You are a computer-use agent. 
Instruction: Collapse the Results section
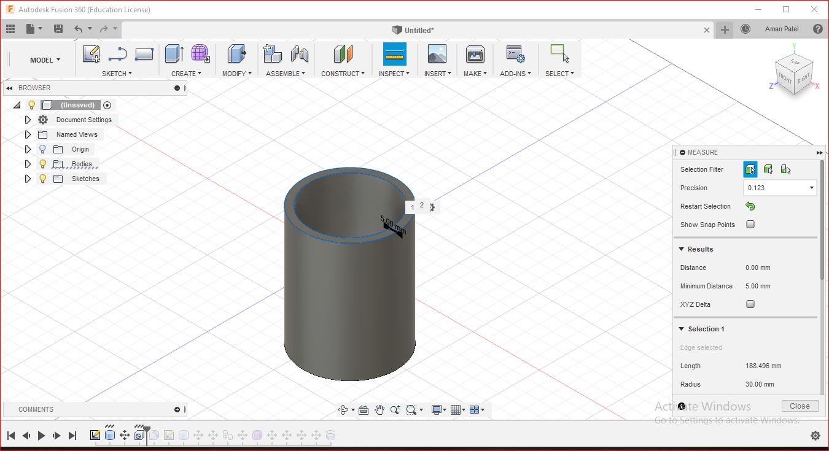pos(682,249)
